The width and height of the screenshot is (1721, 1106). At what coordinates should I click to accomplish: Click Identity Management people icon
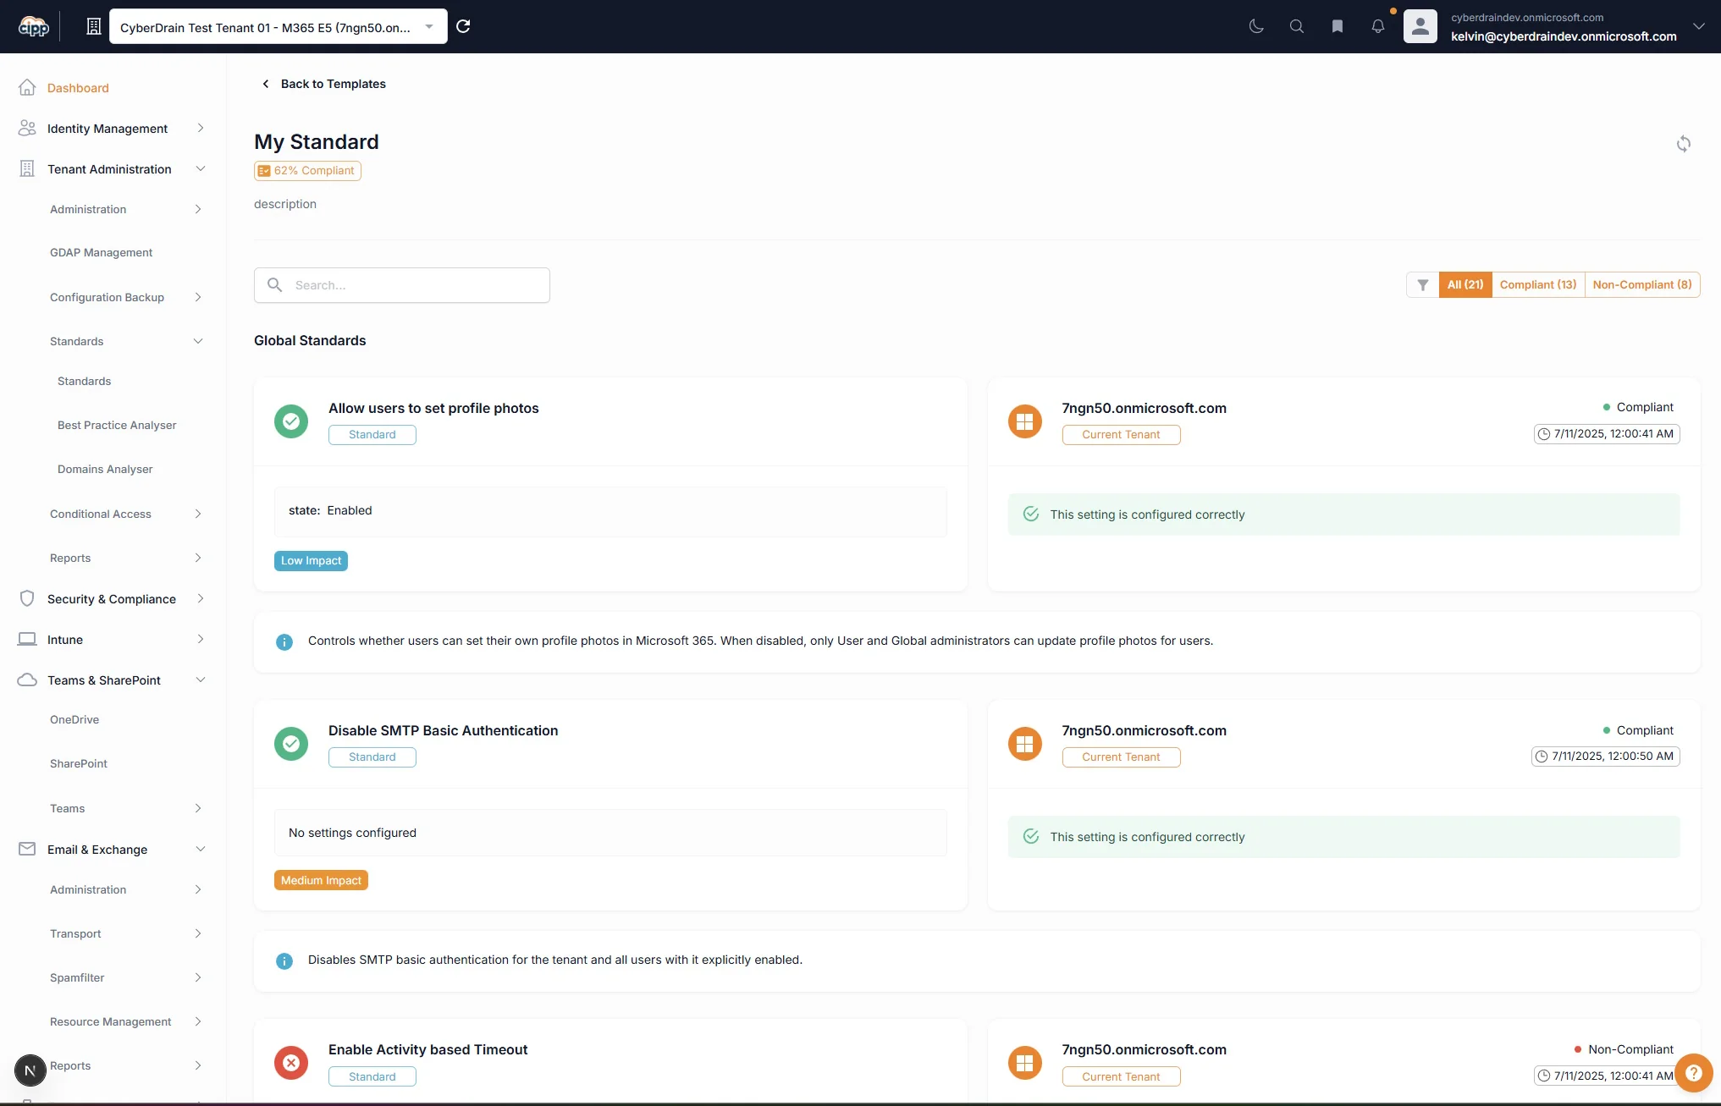click(27, 128)
